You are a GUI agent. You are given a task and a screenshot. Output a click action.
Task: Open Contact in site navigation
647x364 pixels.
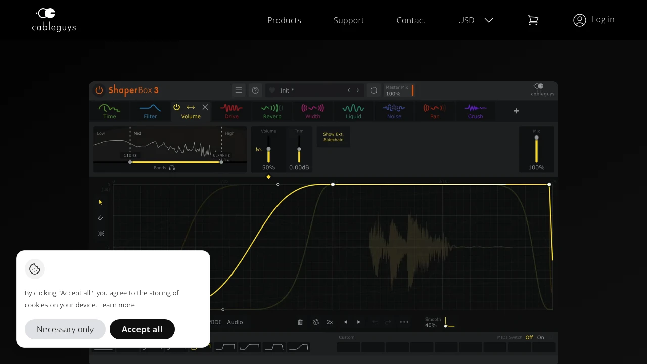(411, 20)
